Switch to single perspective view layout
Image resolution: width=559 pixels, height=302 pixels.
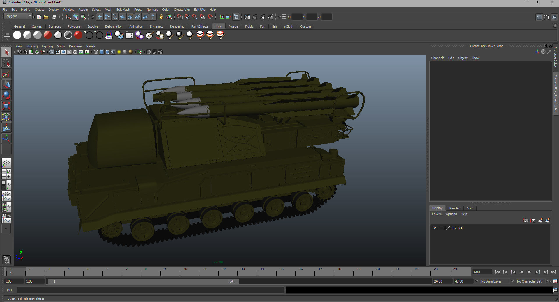point(6,163)
